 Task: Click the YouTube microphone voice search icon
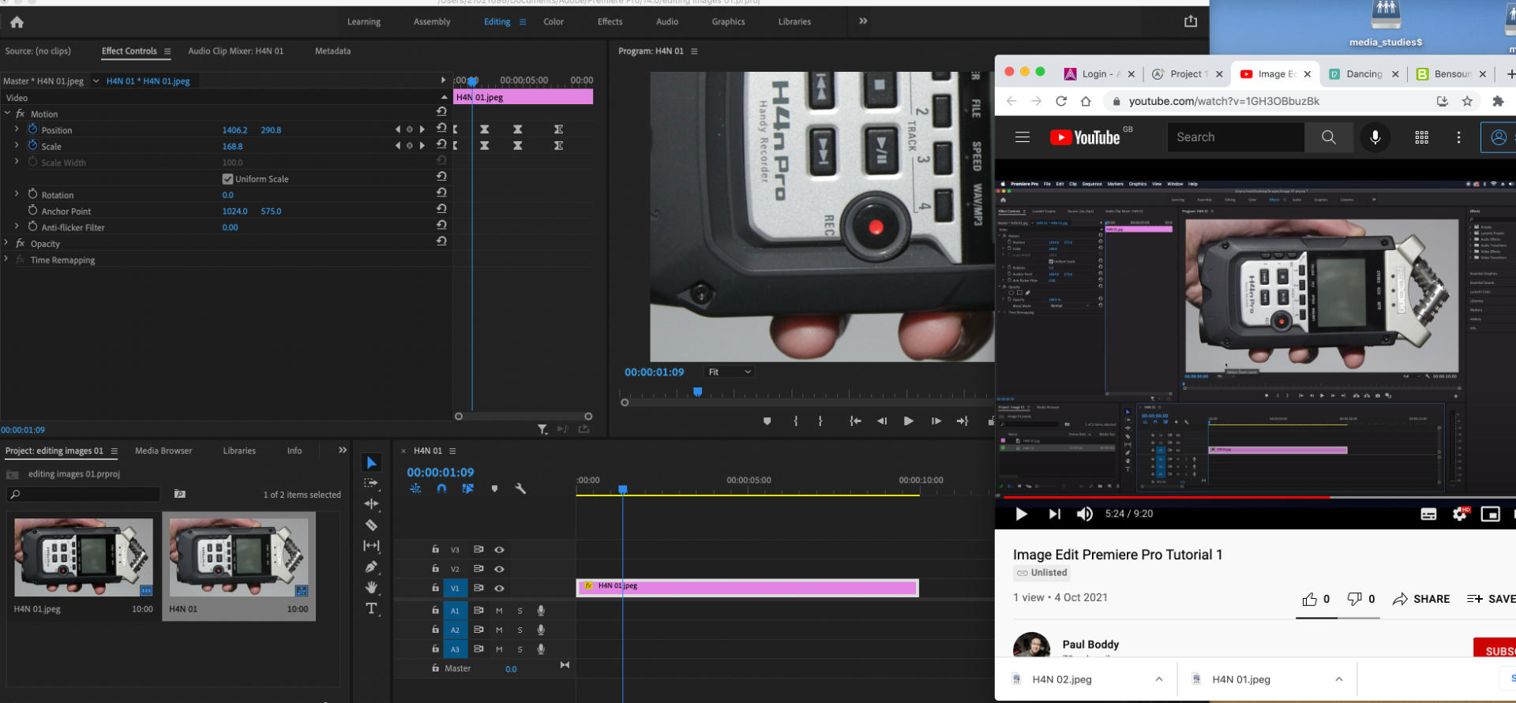coord(1375,137)
